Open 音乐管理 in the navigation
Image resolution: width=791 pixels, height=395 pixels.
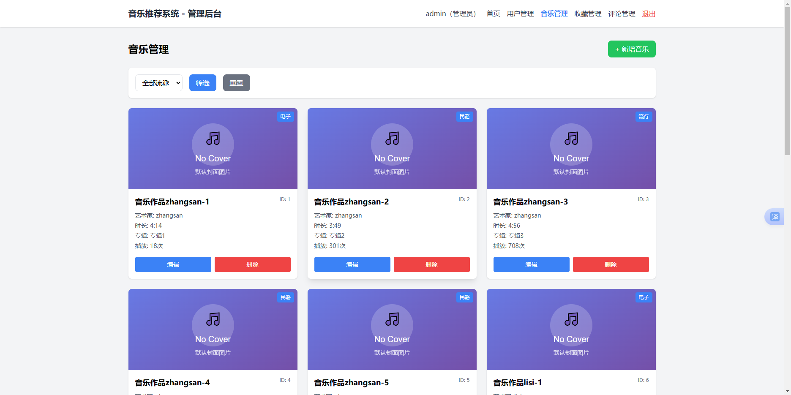coord(554,14)
